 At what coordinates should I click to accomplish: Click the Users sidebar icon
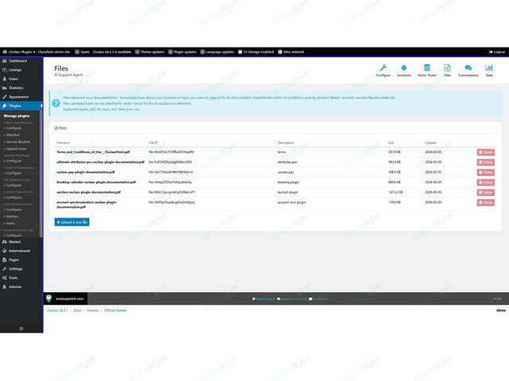coord(5,79)
